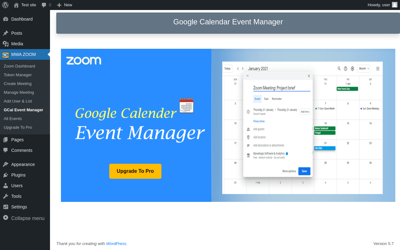Go to Dashboard via its gauge icon
Image resolution: width=400 pixels, height=250 pixels.
pyautogui.click(x=6, y=19)
